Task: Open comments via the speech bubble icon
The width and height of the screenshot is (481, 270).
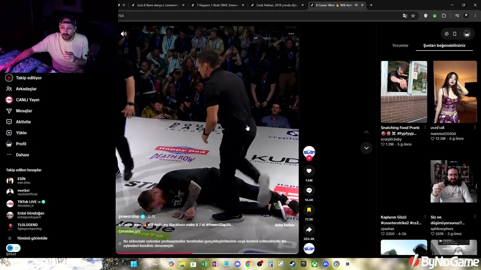Action: point(309,190)
